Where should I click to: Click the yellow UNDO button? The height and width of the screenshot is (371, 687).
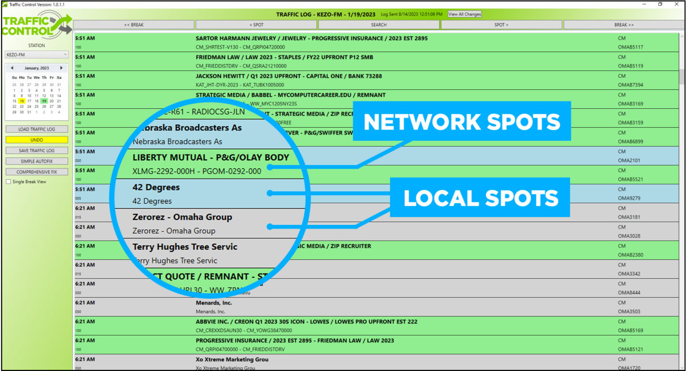(x=37, y=140)
